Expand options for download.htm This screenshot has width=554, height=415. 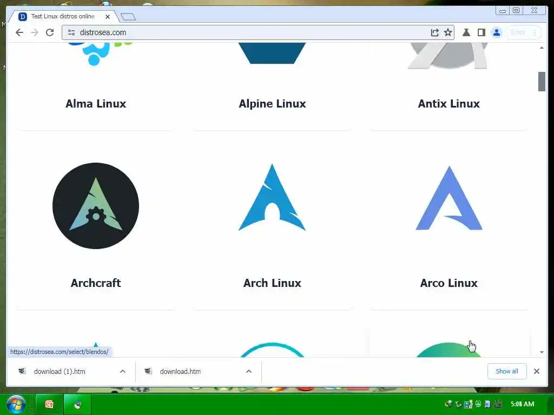(x=249, y=371)
